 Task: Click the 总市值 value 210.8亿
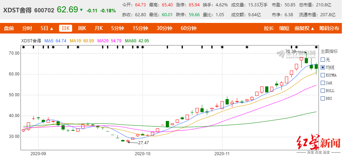(324, 5)
